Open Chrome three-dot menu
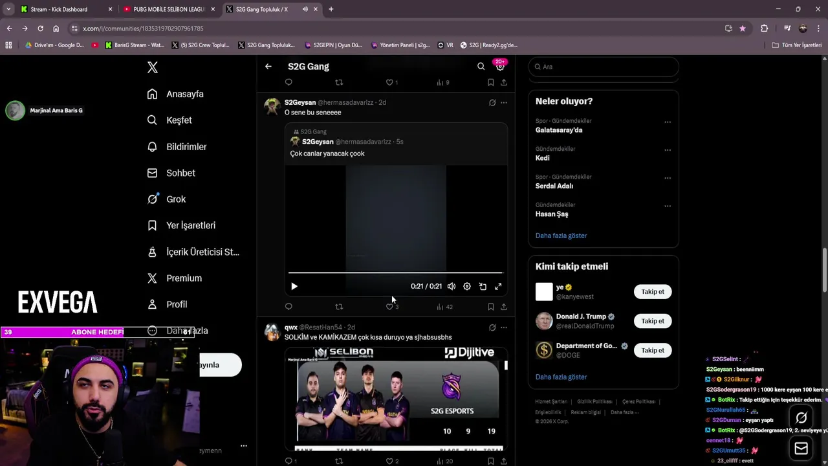 818,28
